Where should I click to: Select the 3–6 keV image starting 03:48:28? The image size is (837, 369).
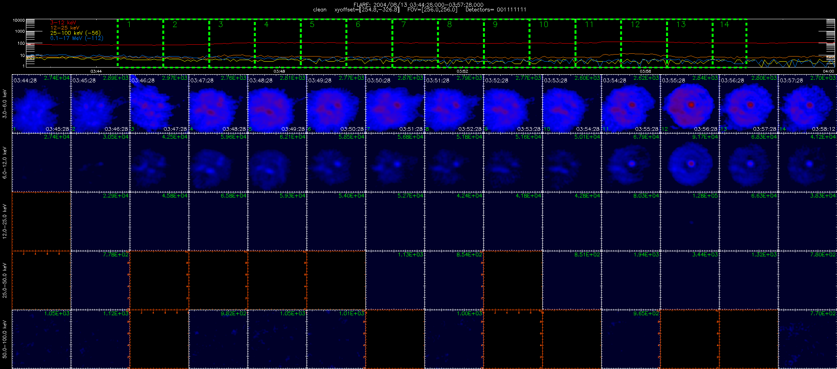pos(277,104)
